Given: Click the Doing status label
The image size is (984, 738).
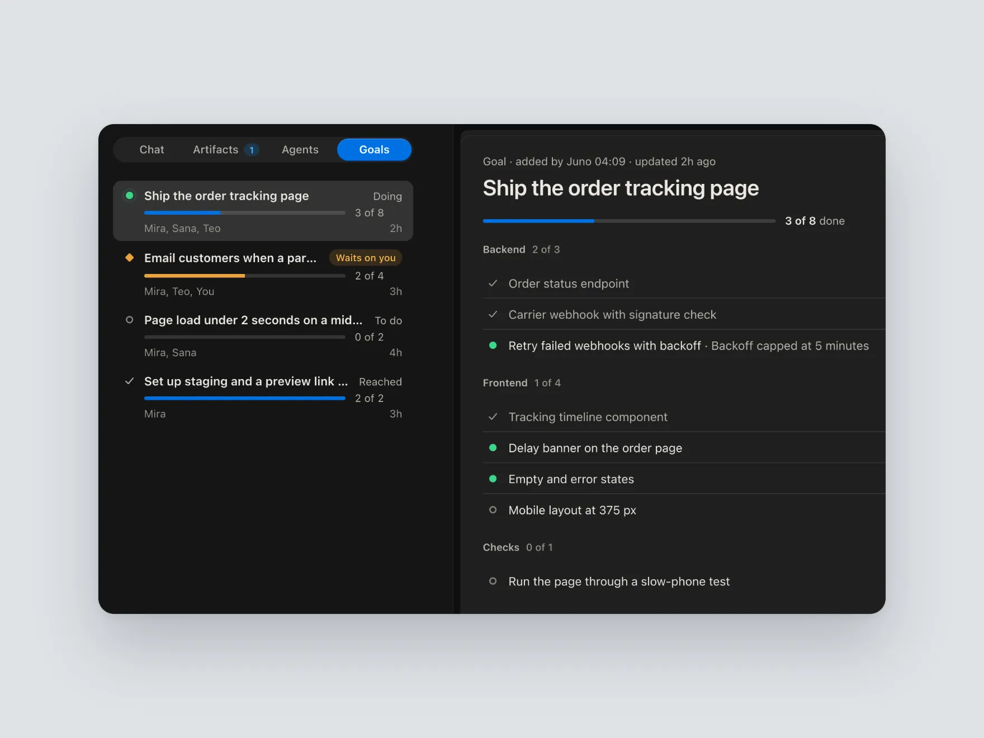Looking at the screenshot, I should pyautogui.click(x=387, y=196).
